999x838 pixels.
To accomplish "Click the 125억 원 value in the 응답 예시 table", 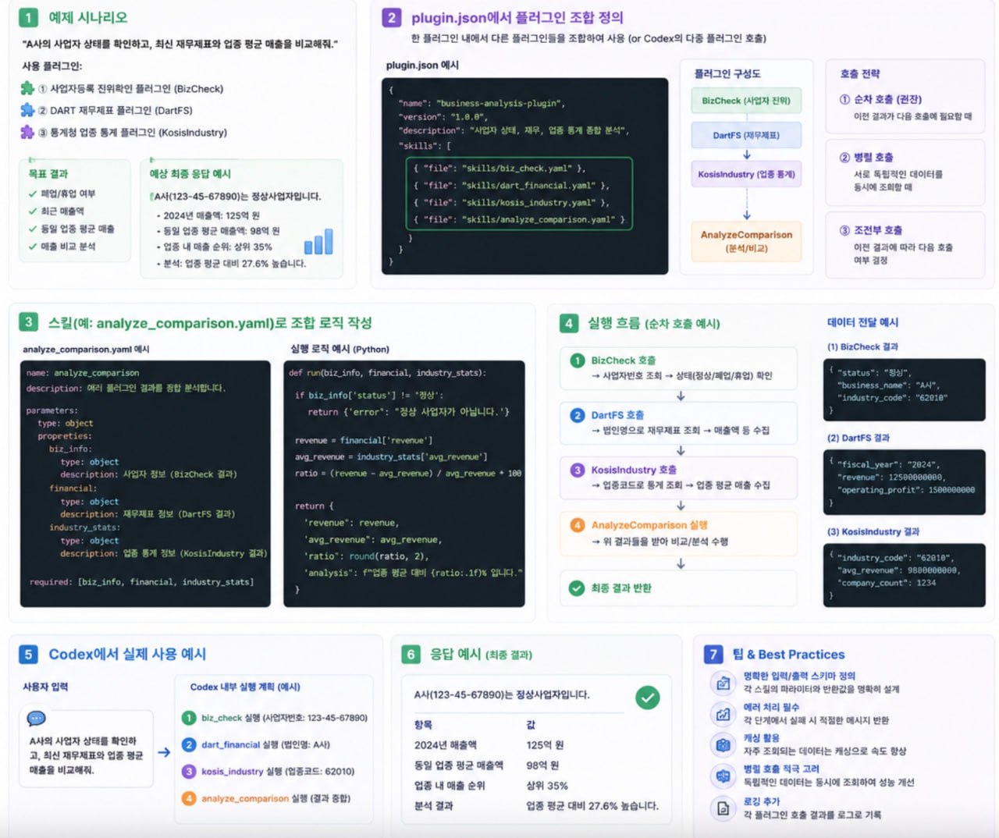I will point(545,745).
